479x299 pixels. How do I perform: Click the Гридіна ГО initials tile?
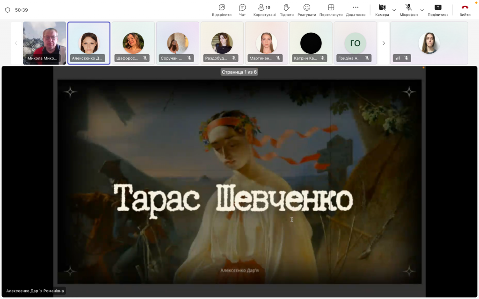click(355, 43)
